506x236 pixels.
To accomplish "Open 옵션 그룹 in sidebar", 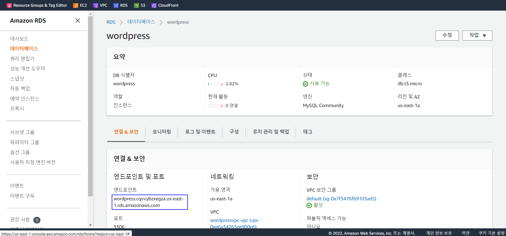I will [20, 152].
